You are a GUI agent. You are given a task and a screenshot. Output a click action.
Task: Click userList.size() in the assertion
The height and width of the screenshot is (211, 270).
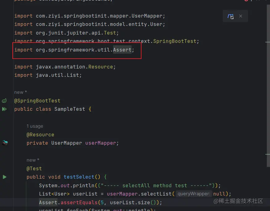[133, 202]
